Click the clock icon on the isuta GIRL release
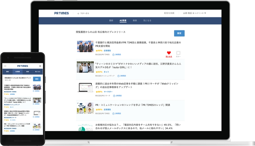 [x=118, y=76]
